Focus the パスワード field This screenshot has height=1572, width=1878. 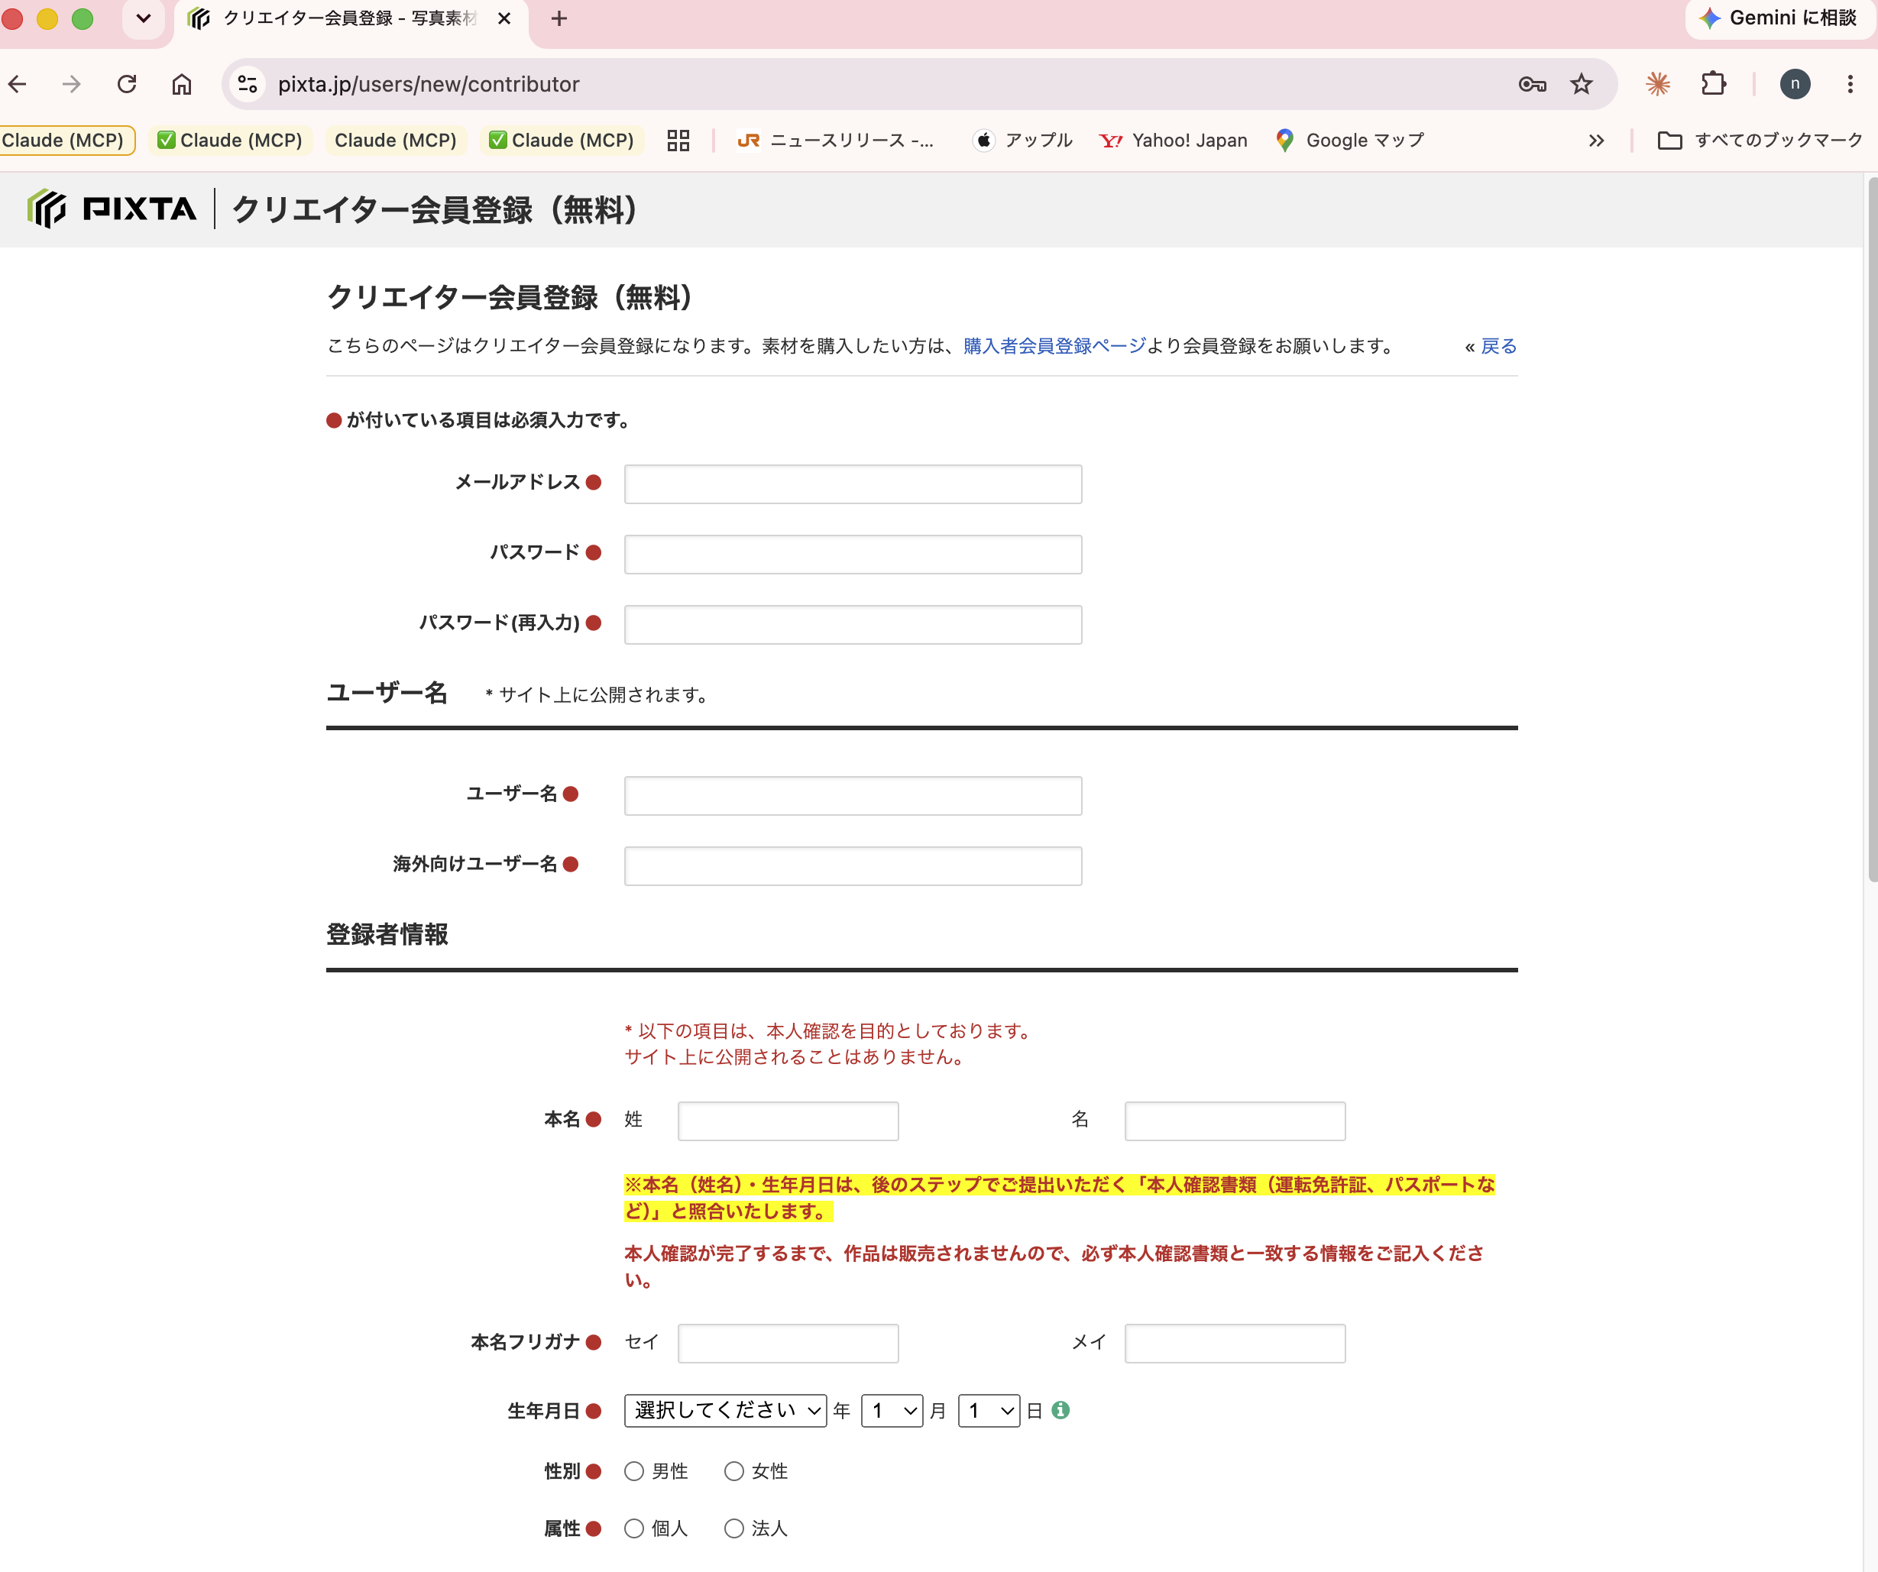853,555
